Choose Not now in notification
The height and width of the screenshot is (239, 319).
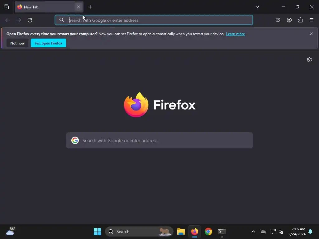click(17, 43)
